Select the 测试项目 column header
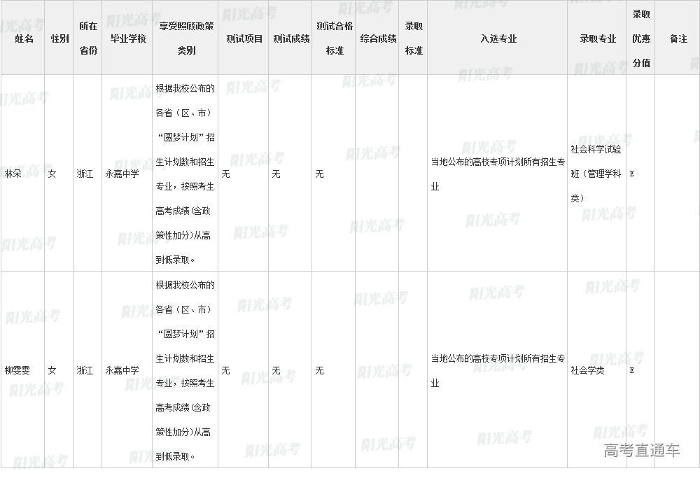 244,38
